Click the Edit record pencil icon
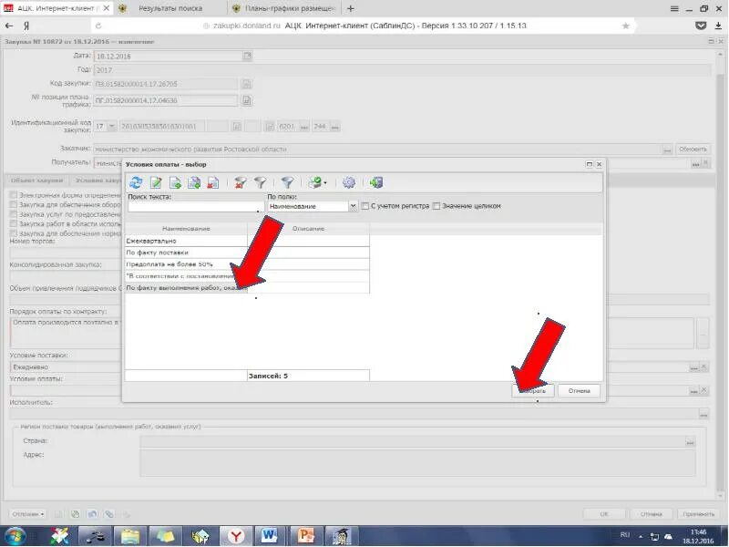Screen dimensions: 729x547 coord(156,183)
